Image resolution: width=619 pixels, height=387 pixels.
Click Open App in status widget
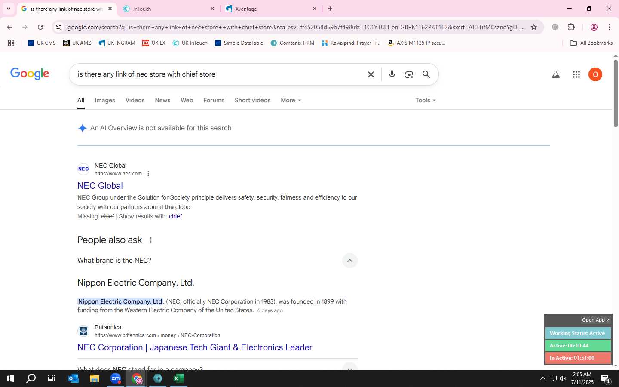(595, 320)
